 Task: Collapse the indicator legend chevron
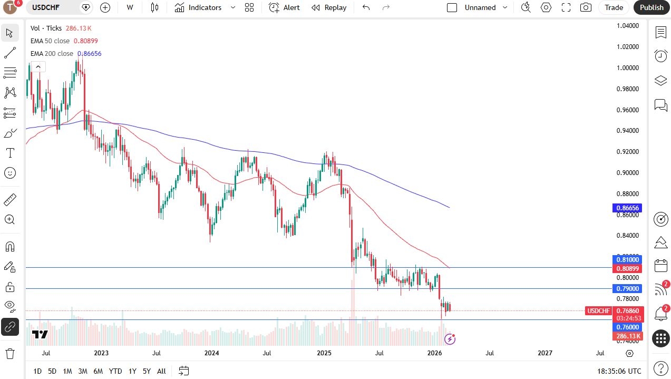pyautogui.click(x=38, y=66)
